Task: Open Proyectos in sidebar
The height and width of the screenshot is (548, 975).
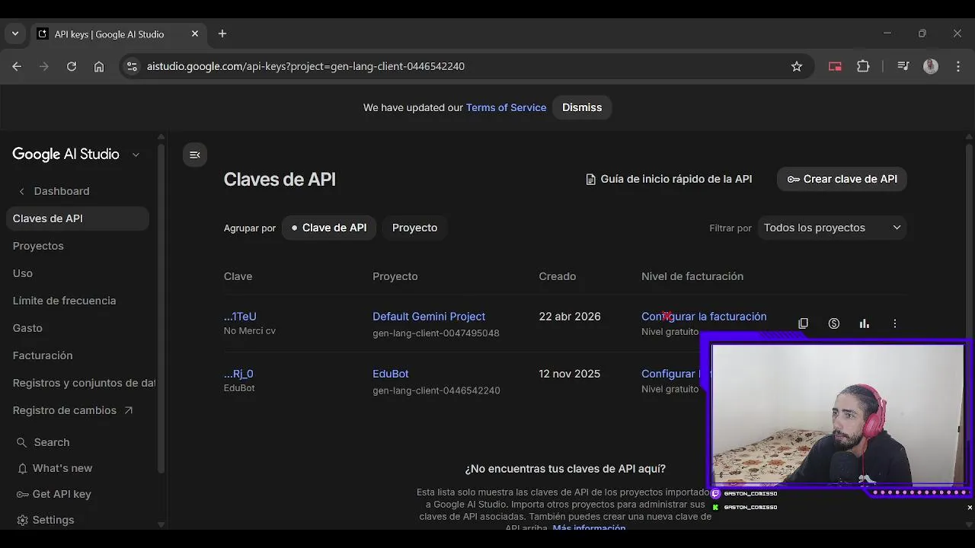Action: pyautogui.click(x=38, y=246)
